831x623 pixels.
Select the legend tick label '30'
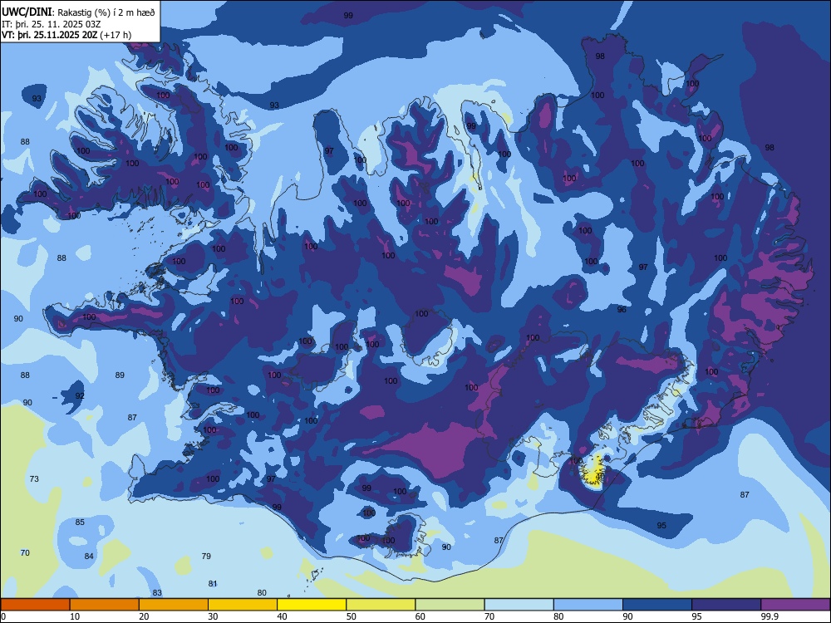click(213, 616)
